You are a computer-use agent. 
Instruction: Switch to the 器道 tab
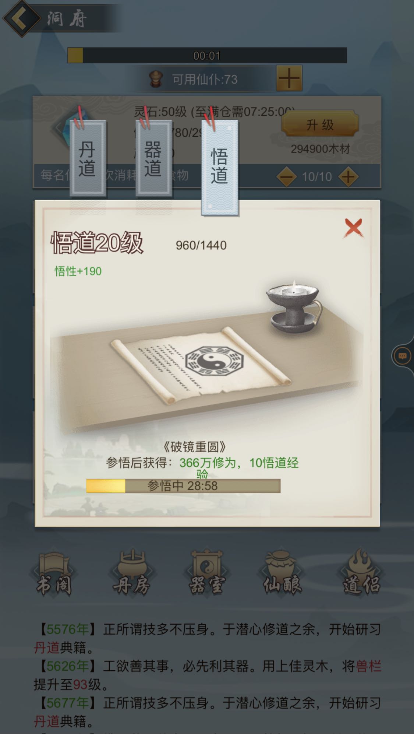point(153,158)
